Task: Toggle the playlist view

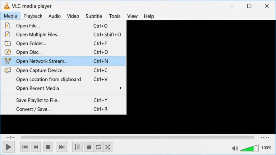Action: pyautogui.click(x=78, y=147)
